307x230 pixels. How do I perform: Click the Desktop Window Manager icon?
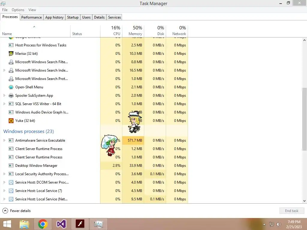pos(11,166)
